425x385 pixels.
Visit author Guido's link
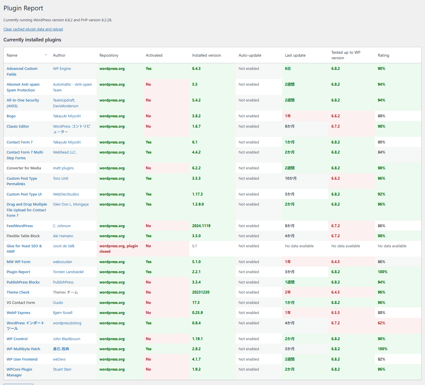click(x=58, y=302)
